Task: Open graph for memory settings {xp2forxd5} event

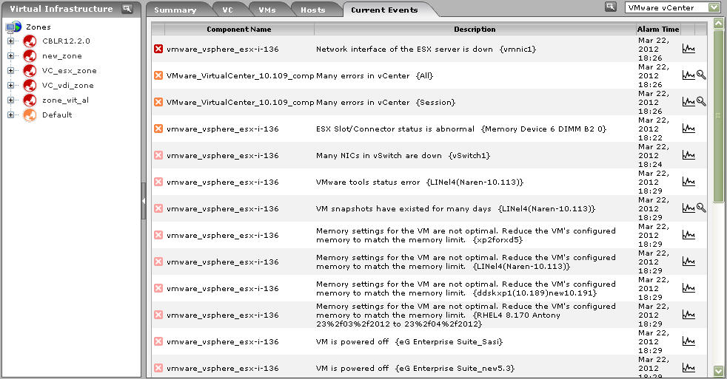Action: coord(689,235)
